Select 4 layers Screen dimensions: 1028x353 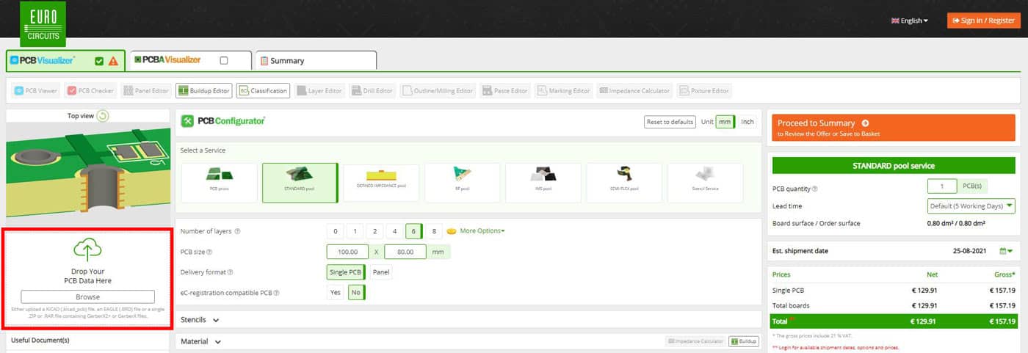pyautogui.click(x=395, y=231)
